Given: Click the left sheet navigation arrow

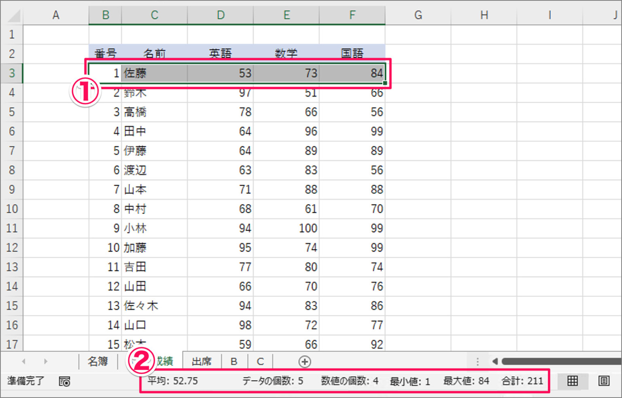Looking at the screenshot, I should click(23, 361).
